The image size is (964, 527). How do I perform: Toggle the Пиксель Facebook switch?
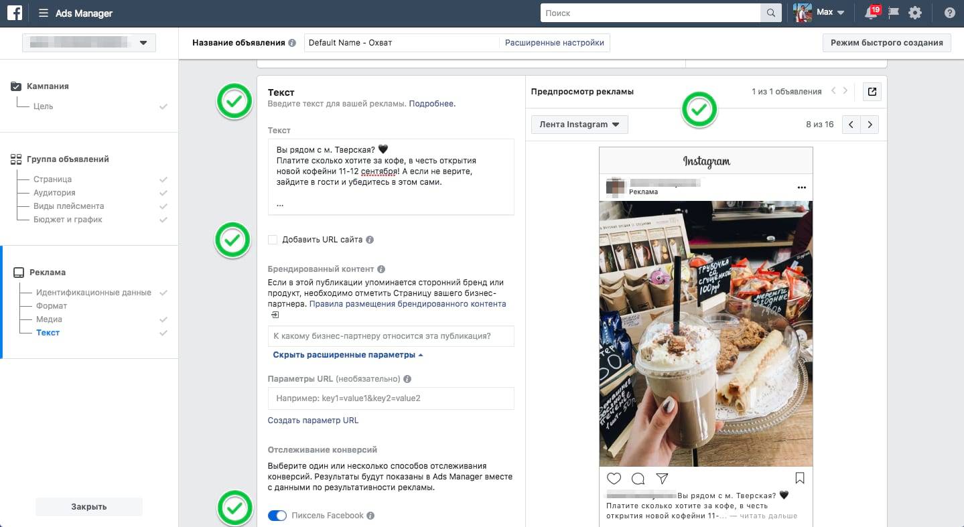277,516
